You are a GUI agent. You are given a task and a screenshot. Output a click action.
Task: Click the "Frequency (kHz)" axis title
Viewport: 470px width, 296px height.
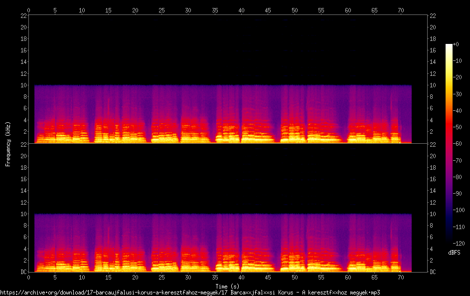coord(8,144)
